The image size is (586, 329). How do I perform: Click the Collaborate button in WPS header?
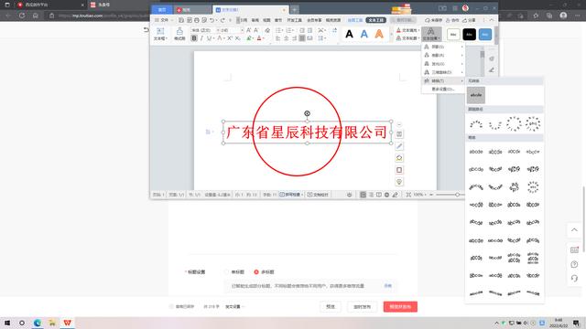tap(452, 20)
